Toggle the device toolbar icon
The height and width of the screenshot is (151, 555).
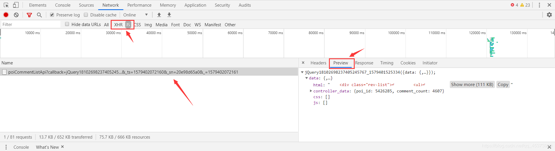[x=16, y=5]
